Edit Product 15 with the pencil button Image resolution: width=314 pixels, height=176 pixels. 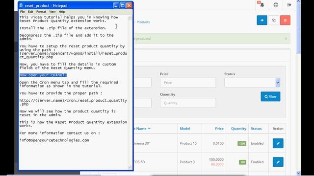[x=278, y=143]
